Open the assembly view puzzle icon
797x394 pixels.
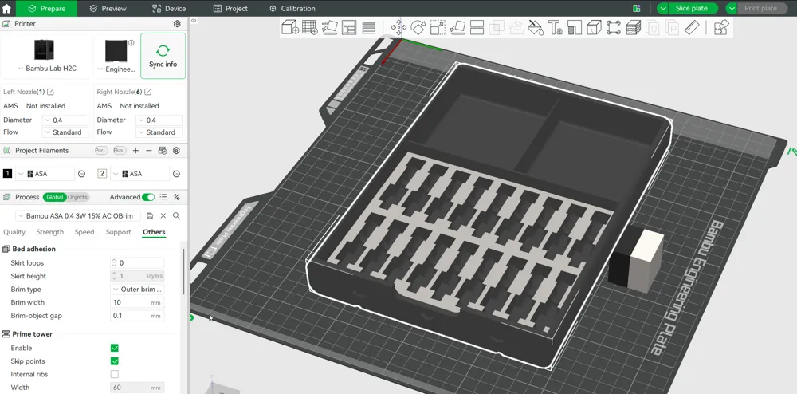tap(721, 27)
